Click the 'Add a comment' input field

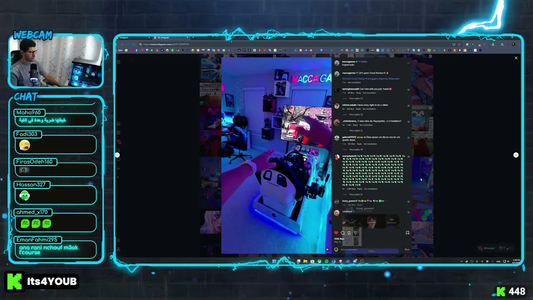click(x=371, y=250)
